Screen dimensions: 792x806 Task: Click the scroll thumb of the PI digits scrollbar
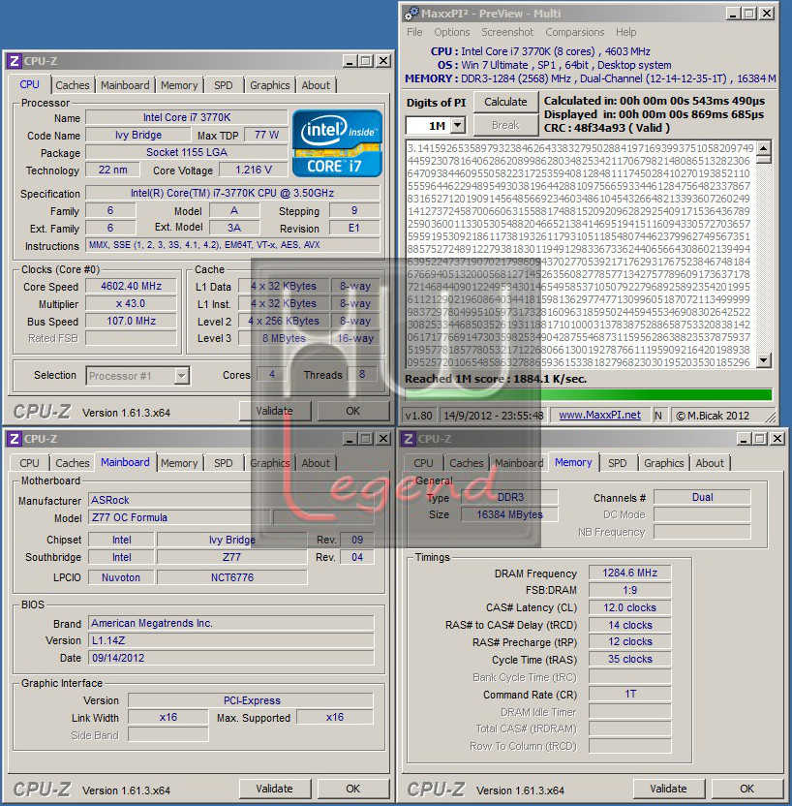(764, 159)
